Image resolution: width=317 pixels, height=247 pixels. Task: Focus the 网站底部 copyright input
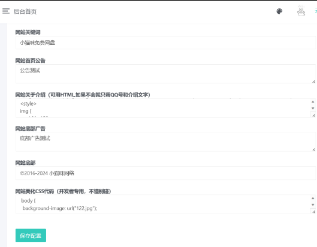click(165, 173)
